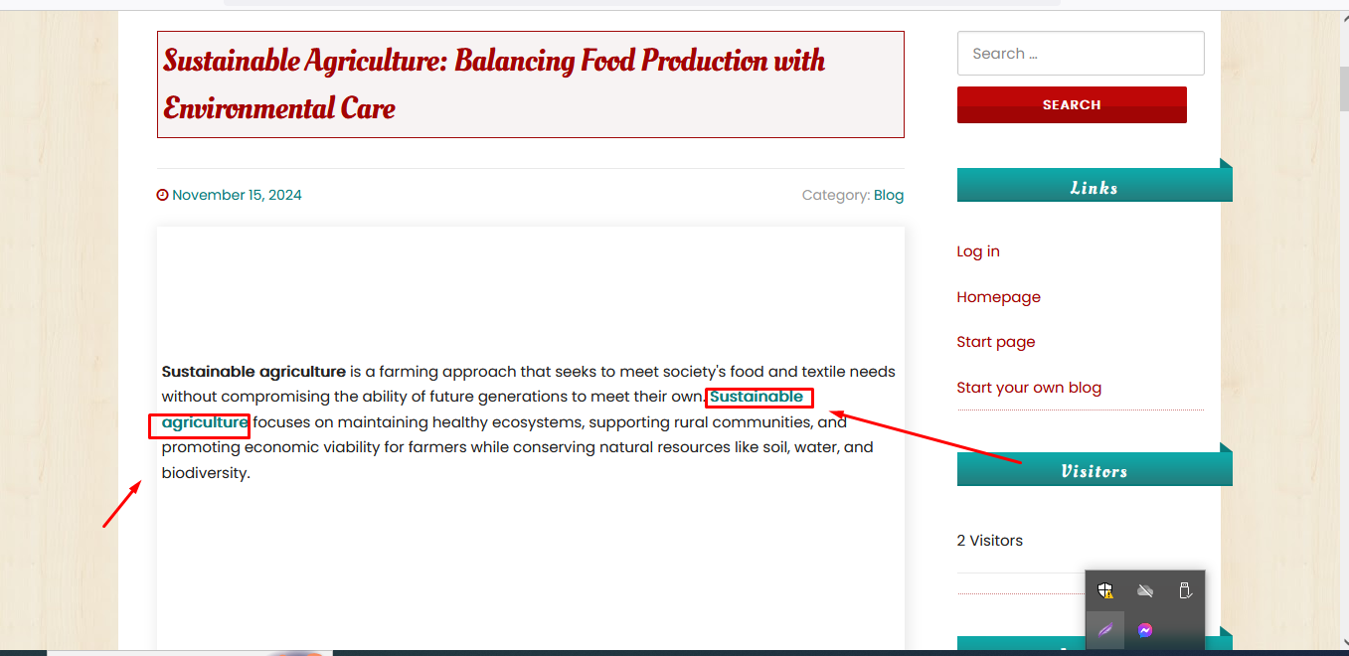Go to the Homepage link
Viewport: 1349px width, 656px height.
(x=999, y=297)
